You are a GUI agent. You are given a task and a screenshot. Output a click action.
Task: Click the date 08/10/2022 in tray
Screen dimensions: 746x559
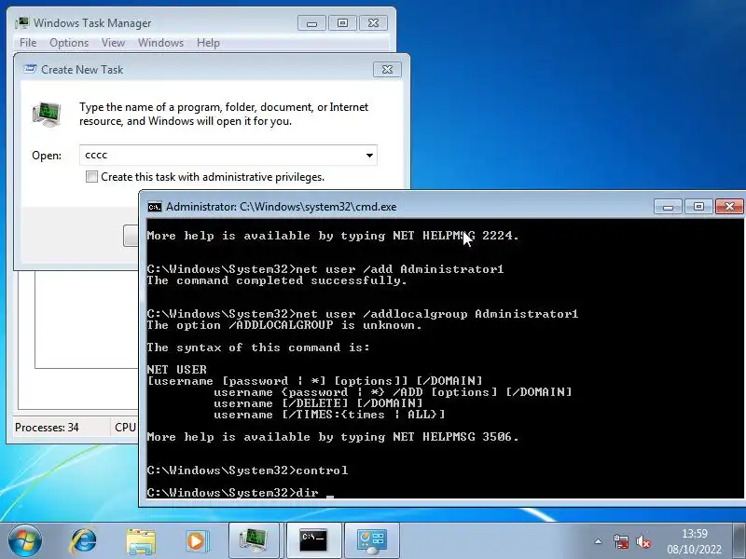tap(694, 550)
